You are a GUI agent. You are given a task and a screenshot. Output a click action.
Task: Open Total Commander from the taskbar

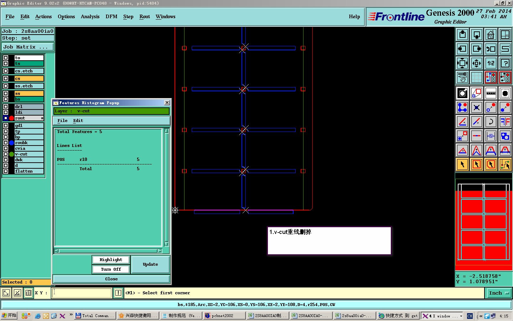coord(95,316)
